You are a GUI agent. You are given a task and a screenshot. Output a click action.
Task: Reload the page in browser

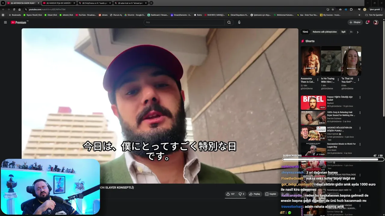(x=14, y=9)
